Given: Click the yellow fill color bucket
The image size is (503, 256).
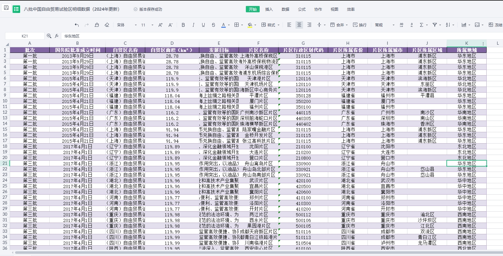Looking at the screenshot, I should (x=250, y=25).
